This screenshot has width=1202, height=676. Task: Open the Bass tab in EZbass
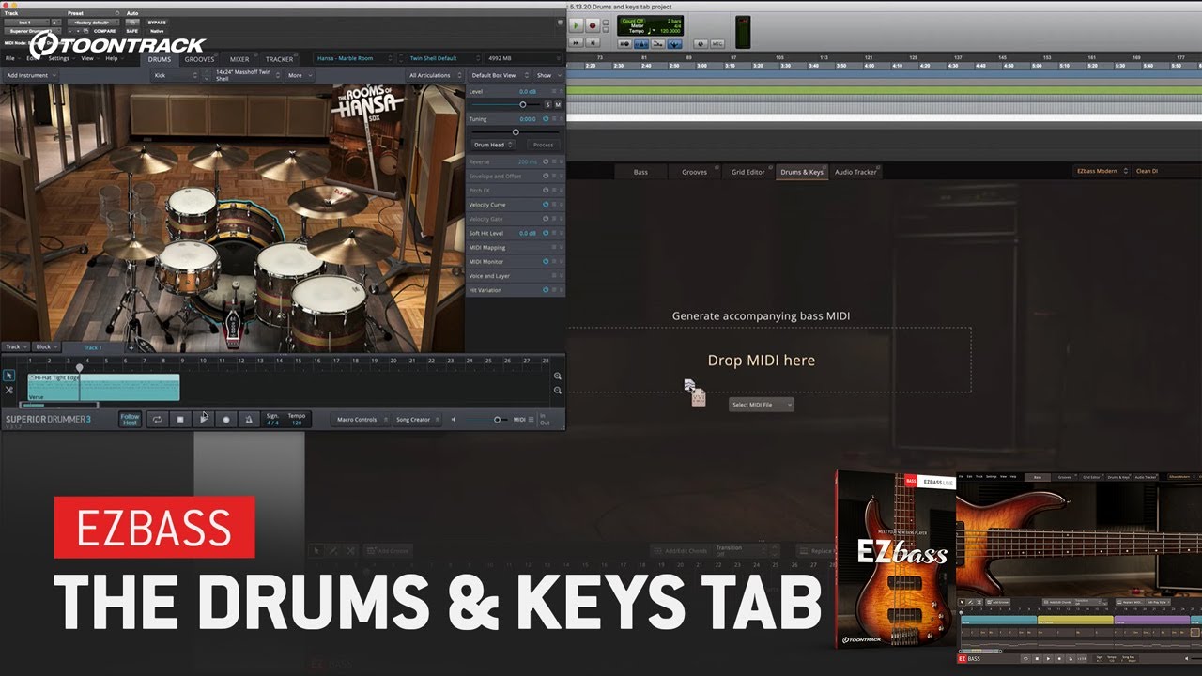pyautogui.click(x=640, y=172)
